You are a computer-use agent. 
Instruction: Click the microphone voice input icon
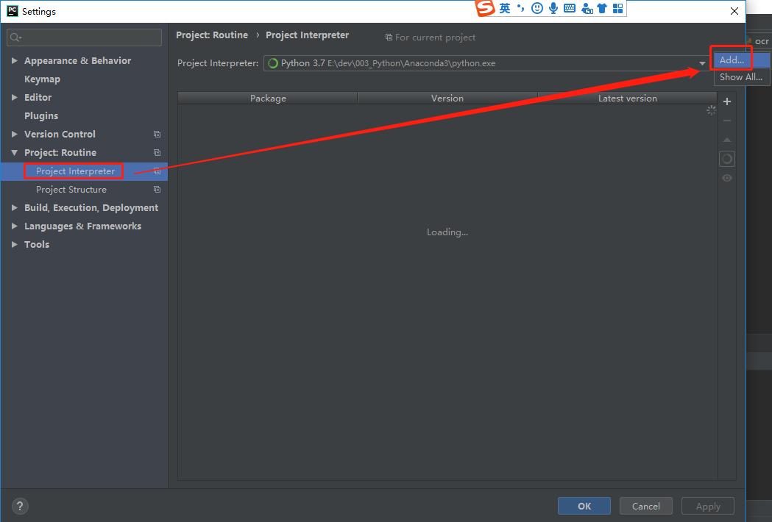[553, 8]
